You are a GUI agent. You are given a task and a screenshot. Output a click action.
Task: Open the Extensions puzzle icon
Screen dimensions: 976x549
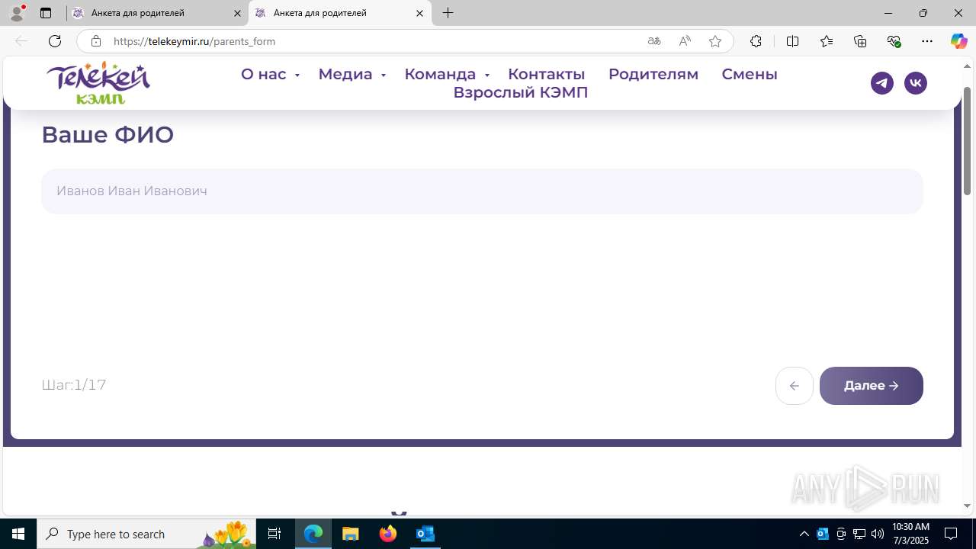coord(756,41)
